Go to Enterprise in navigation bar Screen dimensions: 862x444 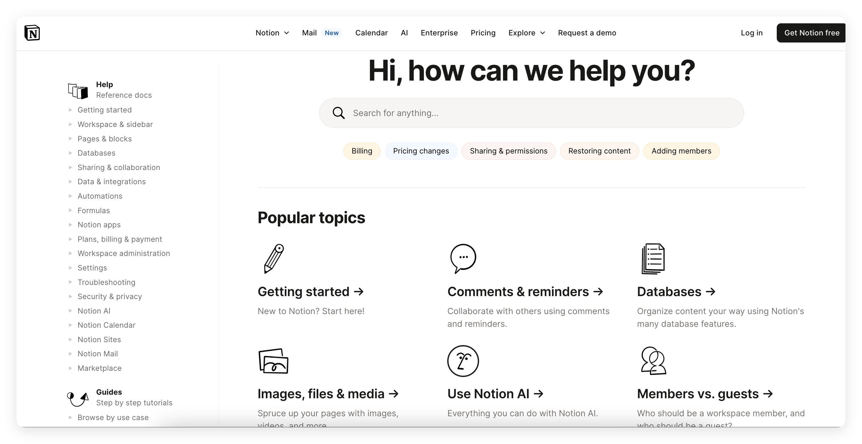[439, 33]
